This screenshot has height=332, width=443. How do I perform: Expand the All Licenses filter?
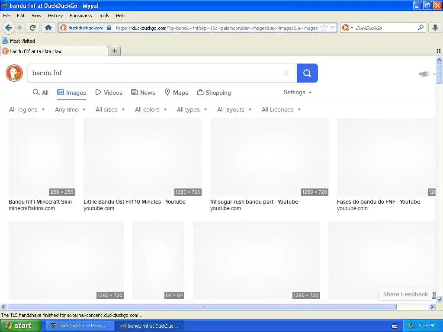281,109
